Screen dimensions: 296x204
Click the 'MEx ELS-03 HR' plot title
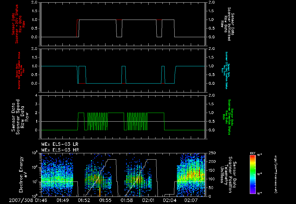tap(60, 150)
